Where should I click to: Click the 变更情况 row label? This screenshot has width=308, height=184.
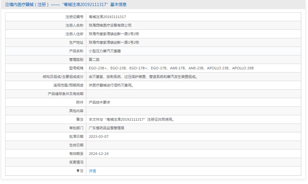76,162
